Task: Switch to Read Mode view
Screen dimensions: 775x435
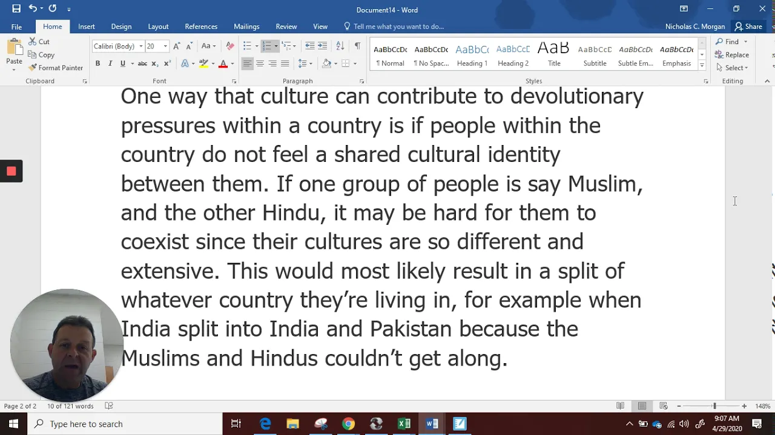Action: 620,406
